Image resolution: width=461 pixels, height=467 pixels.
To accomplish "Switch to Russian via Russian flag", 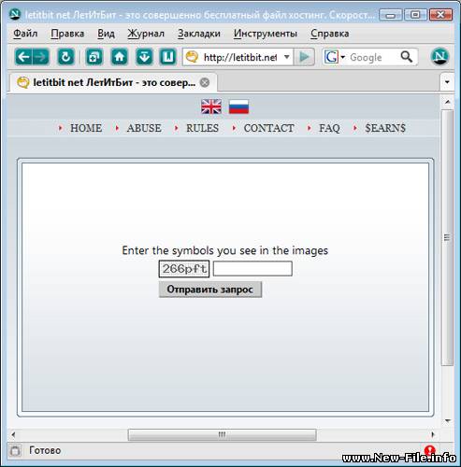I will (238, 106).
